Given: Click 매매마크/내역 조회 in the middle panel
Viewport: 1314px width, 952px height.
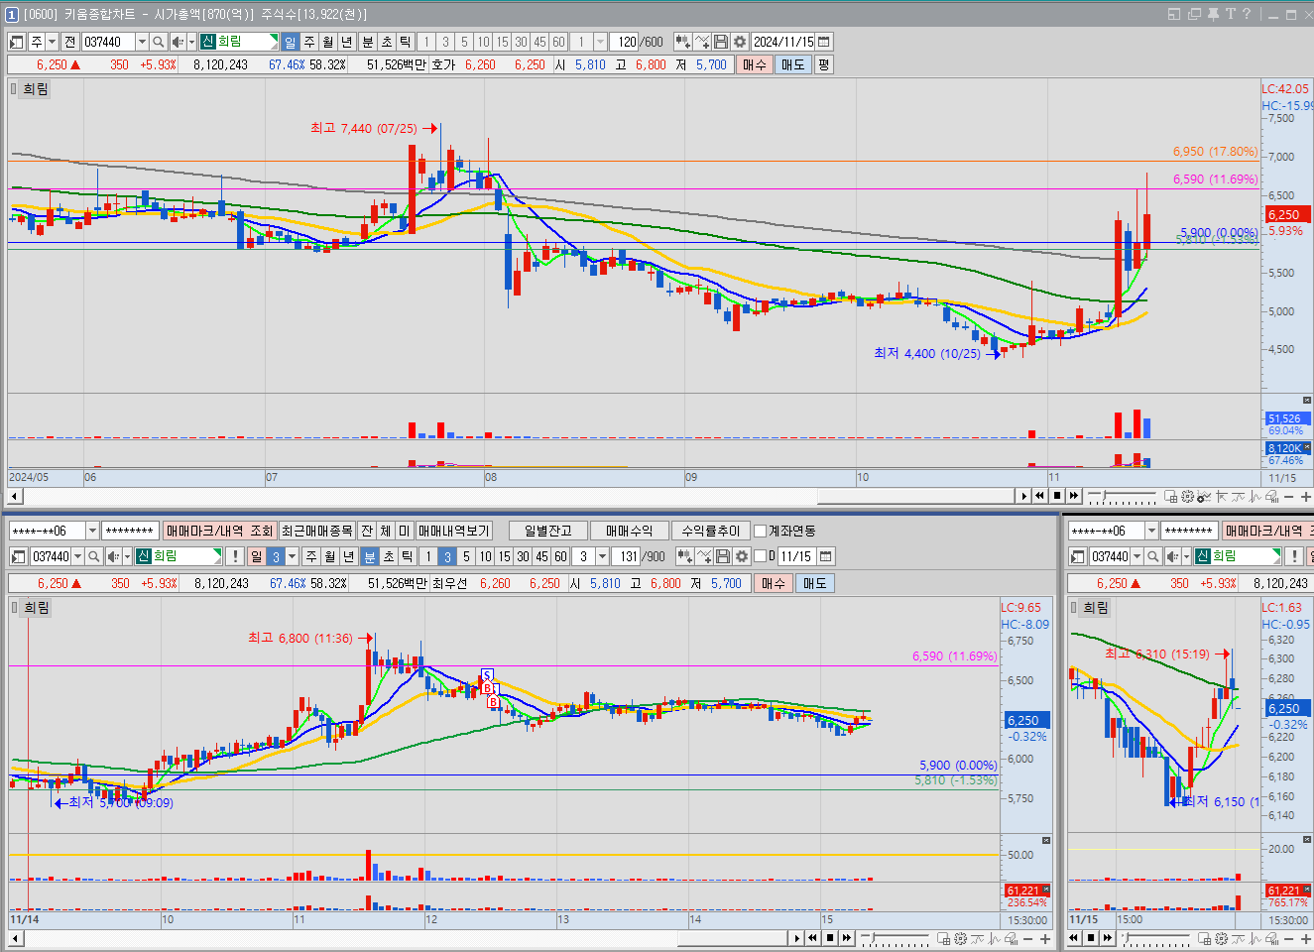Looking at the screenshot, I should click(x=220, y=531).
